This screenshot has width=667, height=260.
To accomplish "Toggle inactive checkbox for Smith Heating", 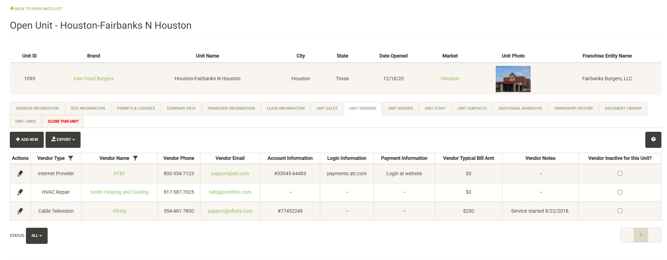I will [x=620, y=192].
